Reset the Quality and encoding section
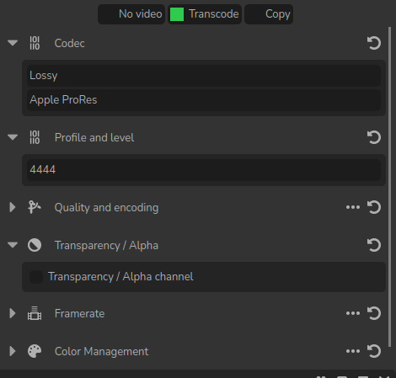Image resolution: width=396 pixels, height=378 pixels. coord(374,207)
